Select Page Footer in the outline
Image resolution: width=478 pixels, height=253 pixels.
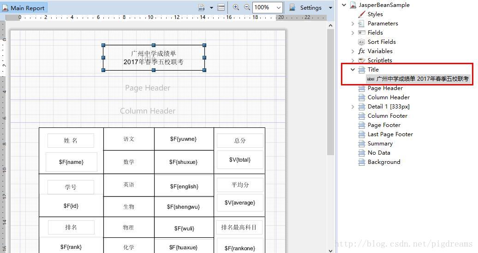pyautogui.click(x=384, y=125)
